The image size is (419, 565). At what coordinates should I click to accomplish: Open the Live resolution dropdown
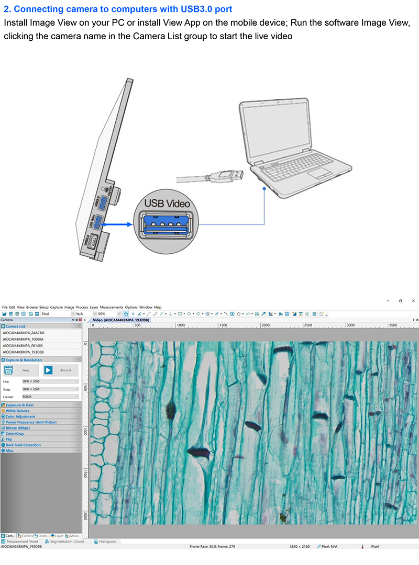tap(50, 381)
